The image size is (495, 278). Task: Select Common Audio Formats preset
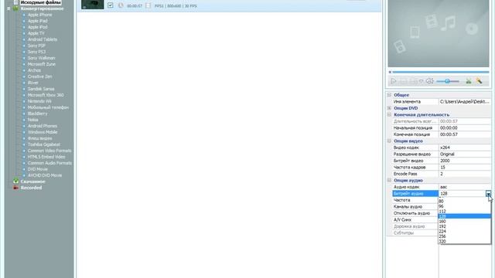pyautogui.click(x=49, y=163)
